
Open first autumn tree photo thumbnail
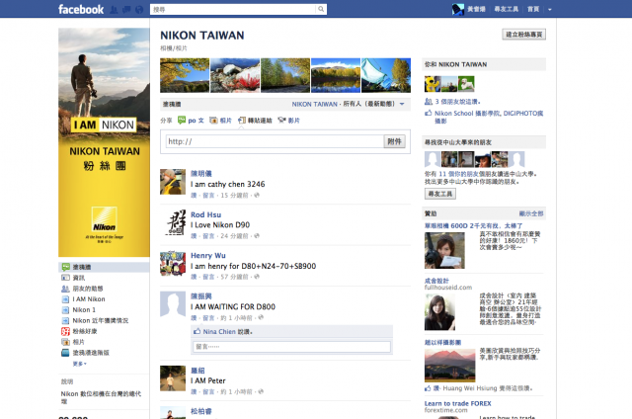click(185, 75)
